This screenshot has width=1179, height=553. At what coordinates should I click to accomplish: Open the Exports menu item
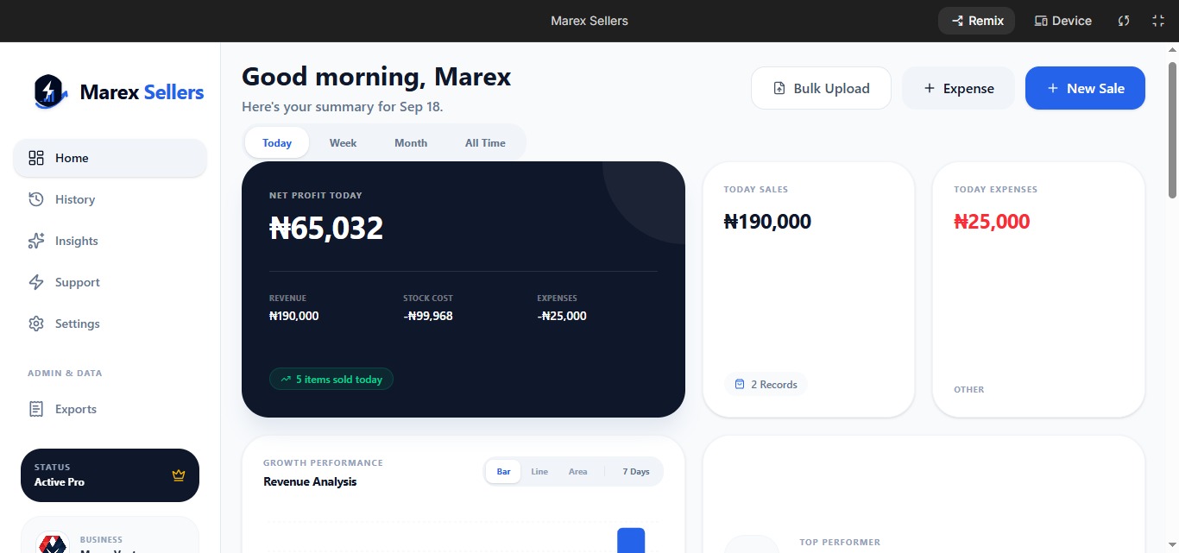(x=110, y=409)
